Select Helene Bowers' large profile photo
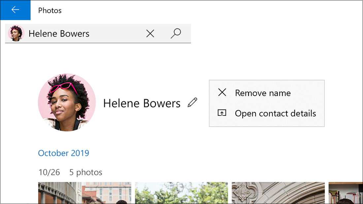363x204 pixels. [x=67, y=103]
